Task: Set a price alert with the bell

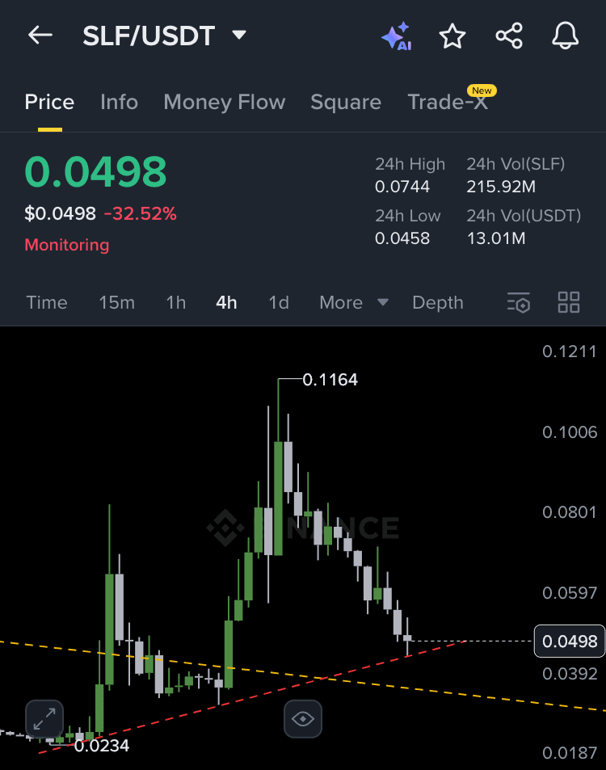Action: pyautogui.click(x=566, y=36)
